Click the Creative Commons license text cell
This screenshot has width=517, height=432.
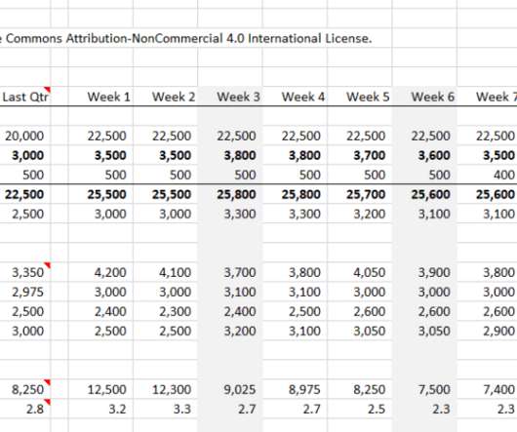pos(186,38)
